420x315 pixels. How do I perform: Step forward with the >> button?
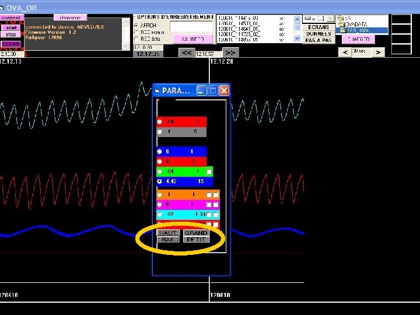tap(230, 52)
